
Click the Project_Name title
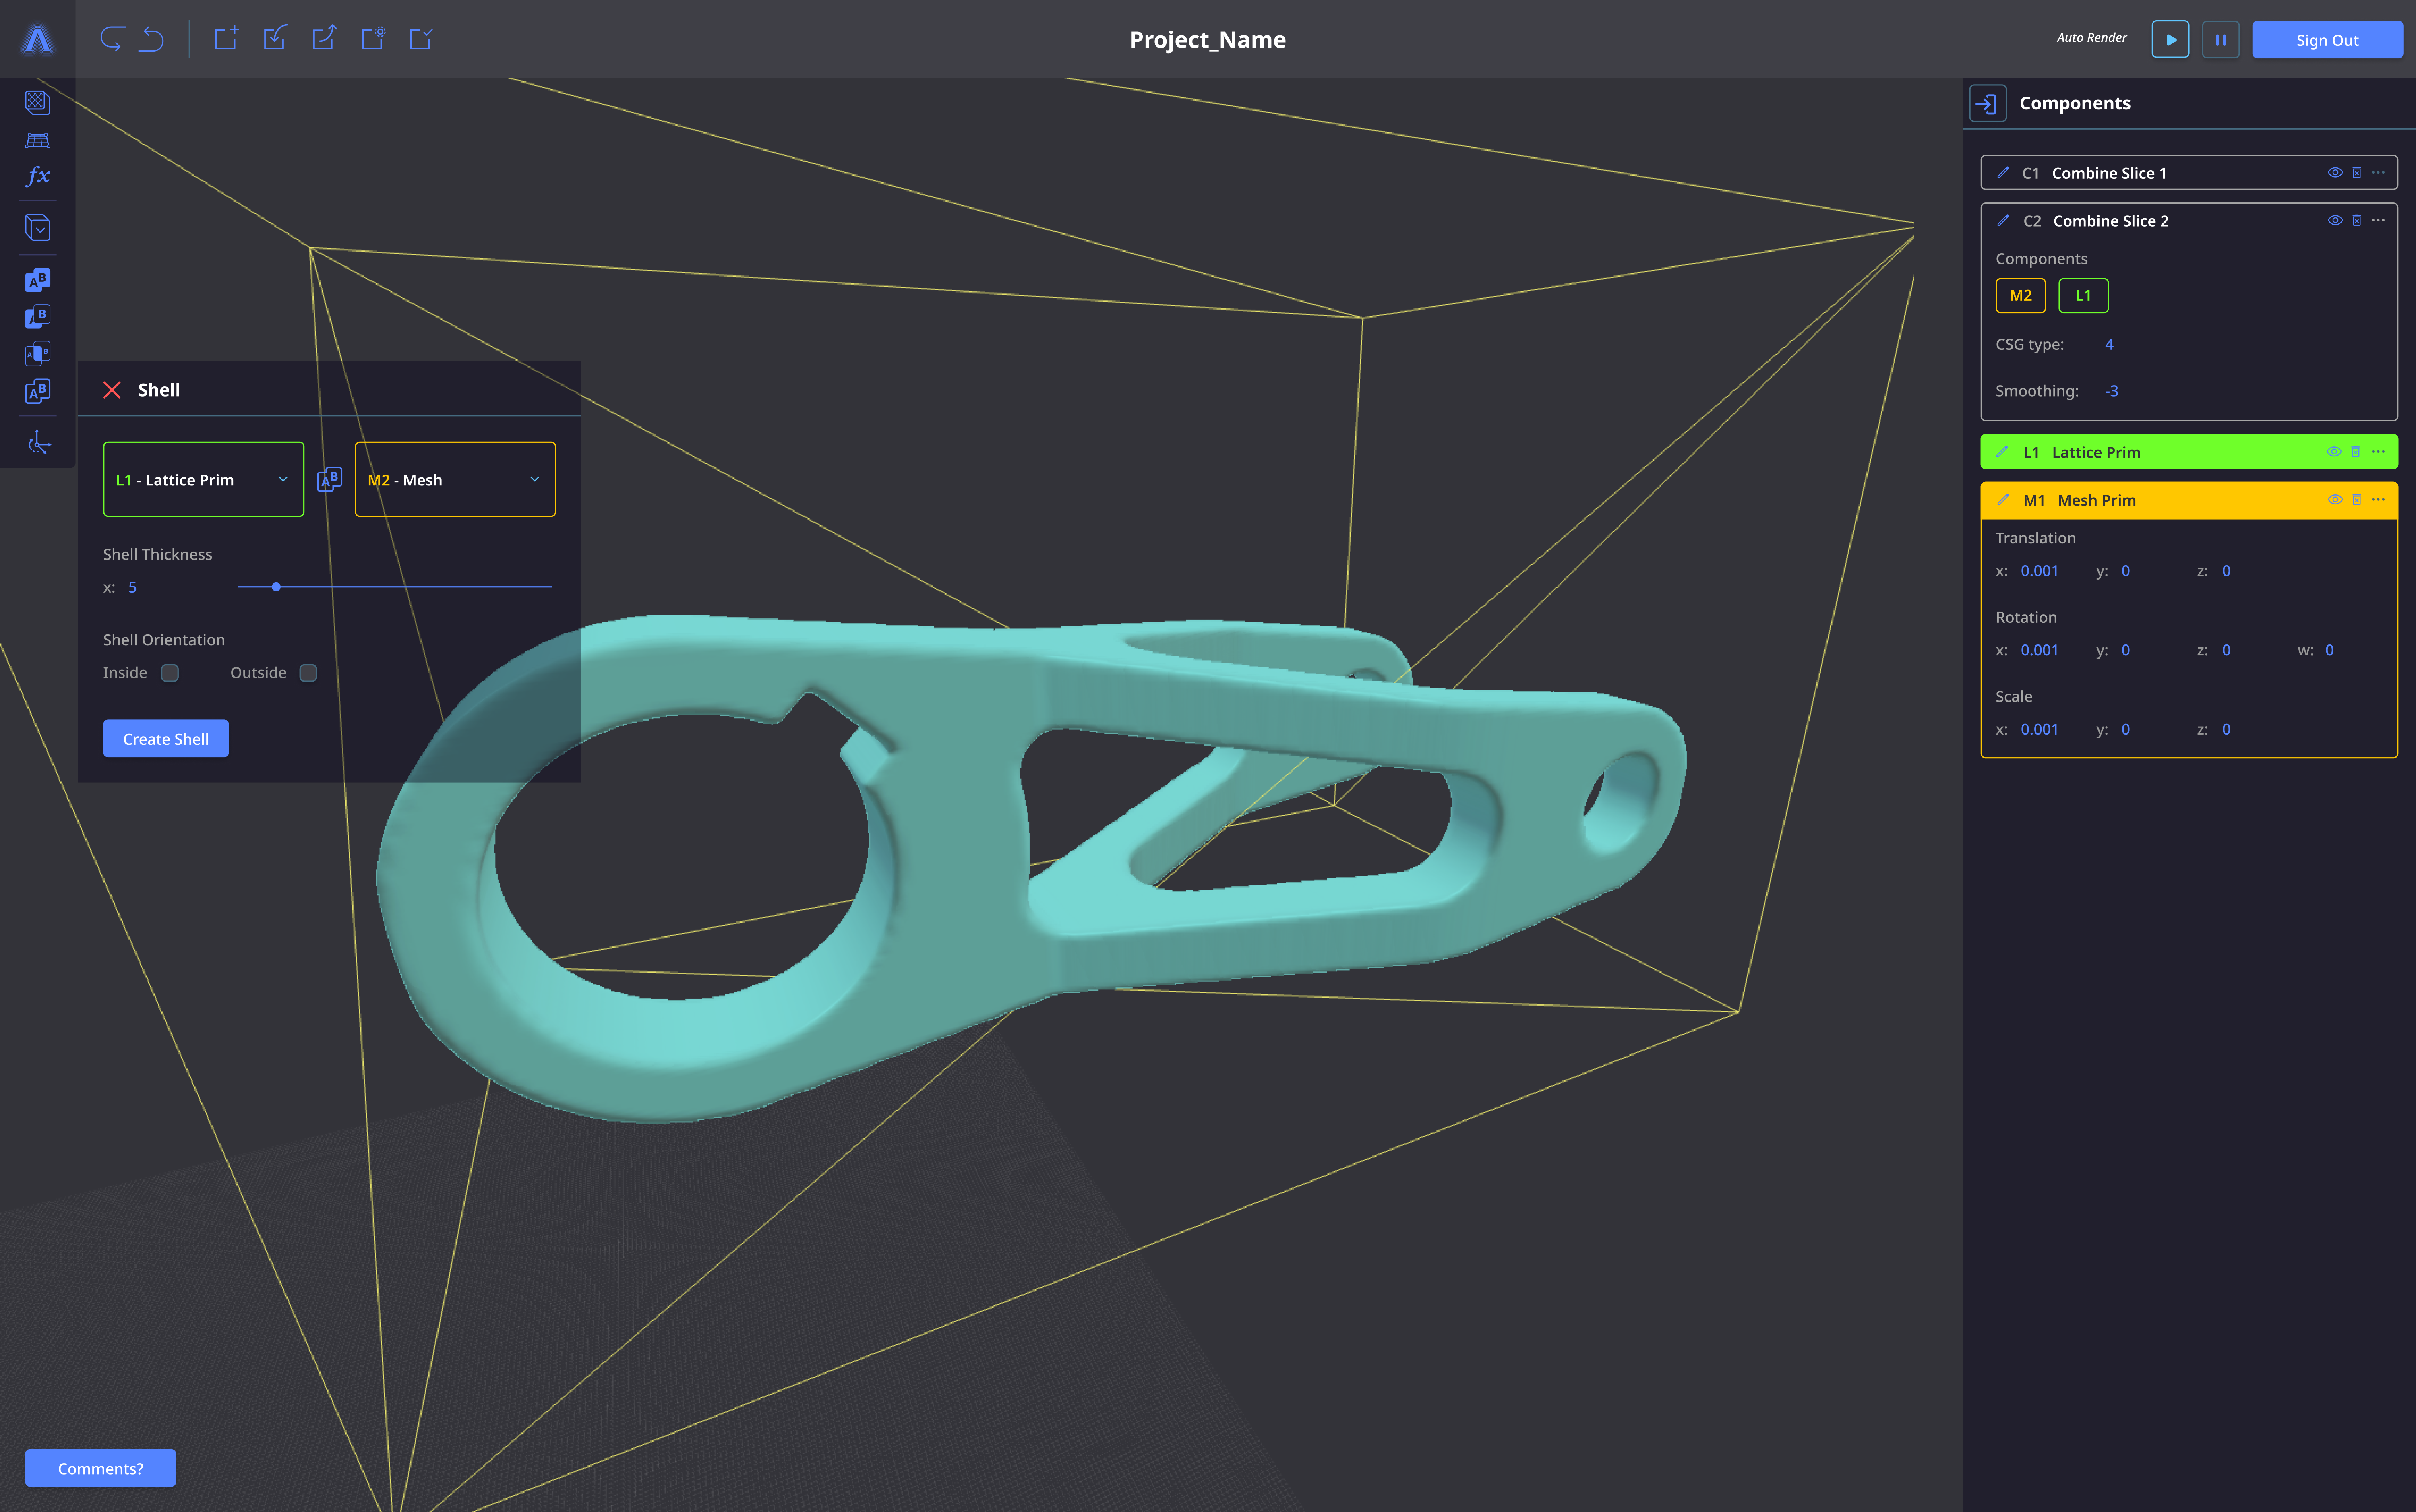point(1207,39)
